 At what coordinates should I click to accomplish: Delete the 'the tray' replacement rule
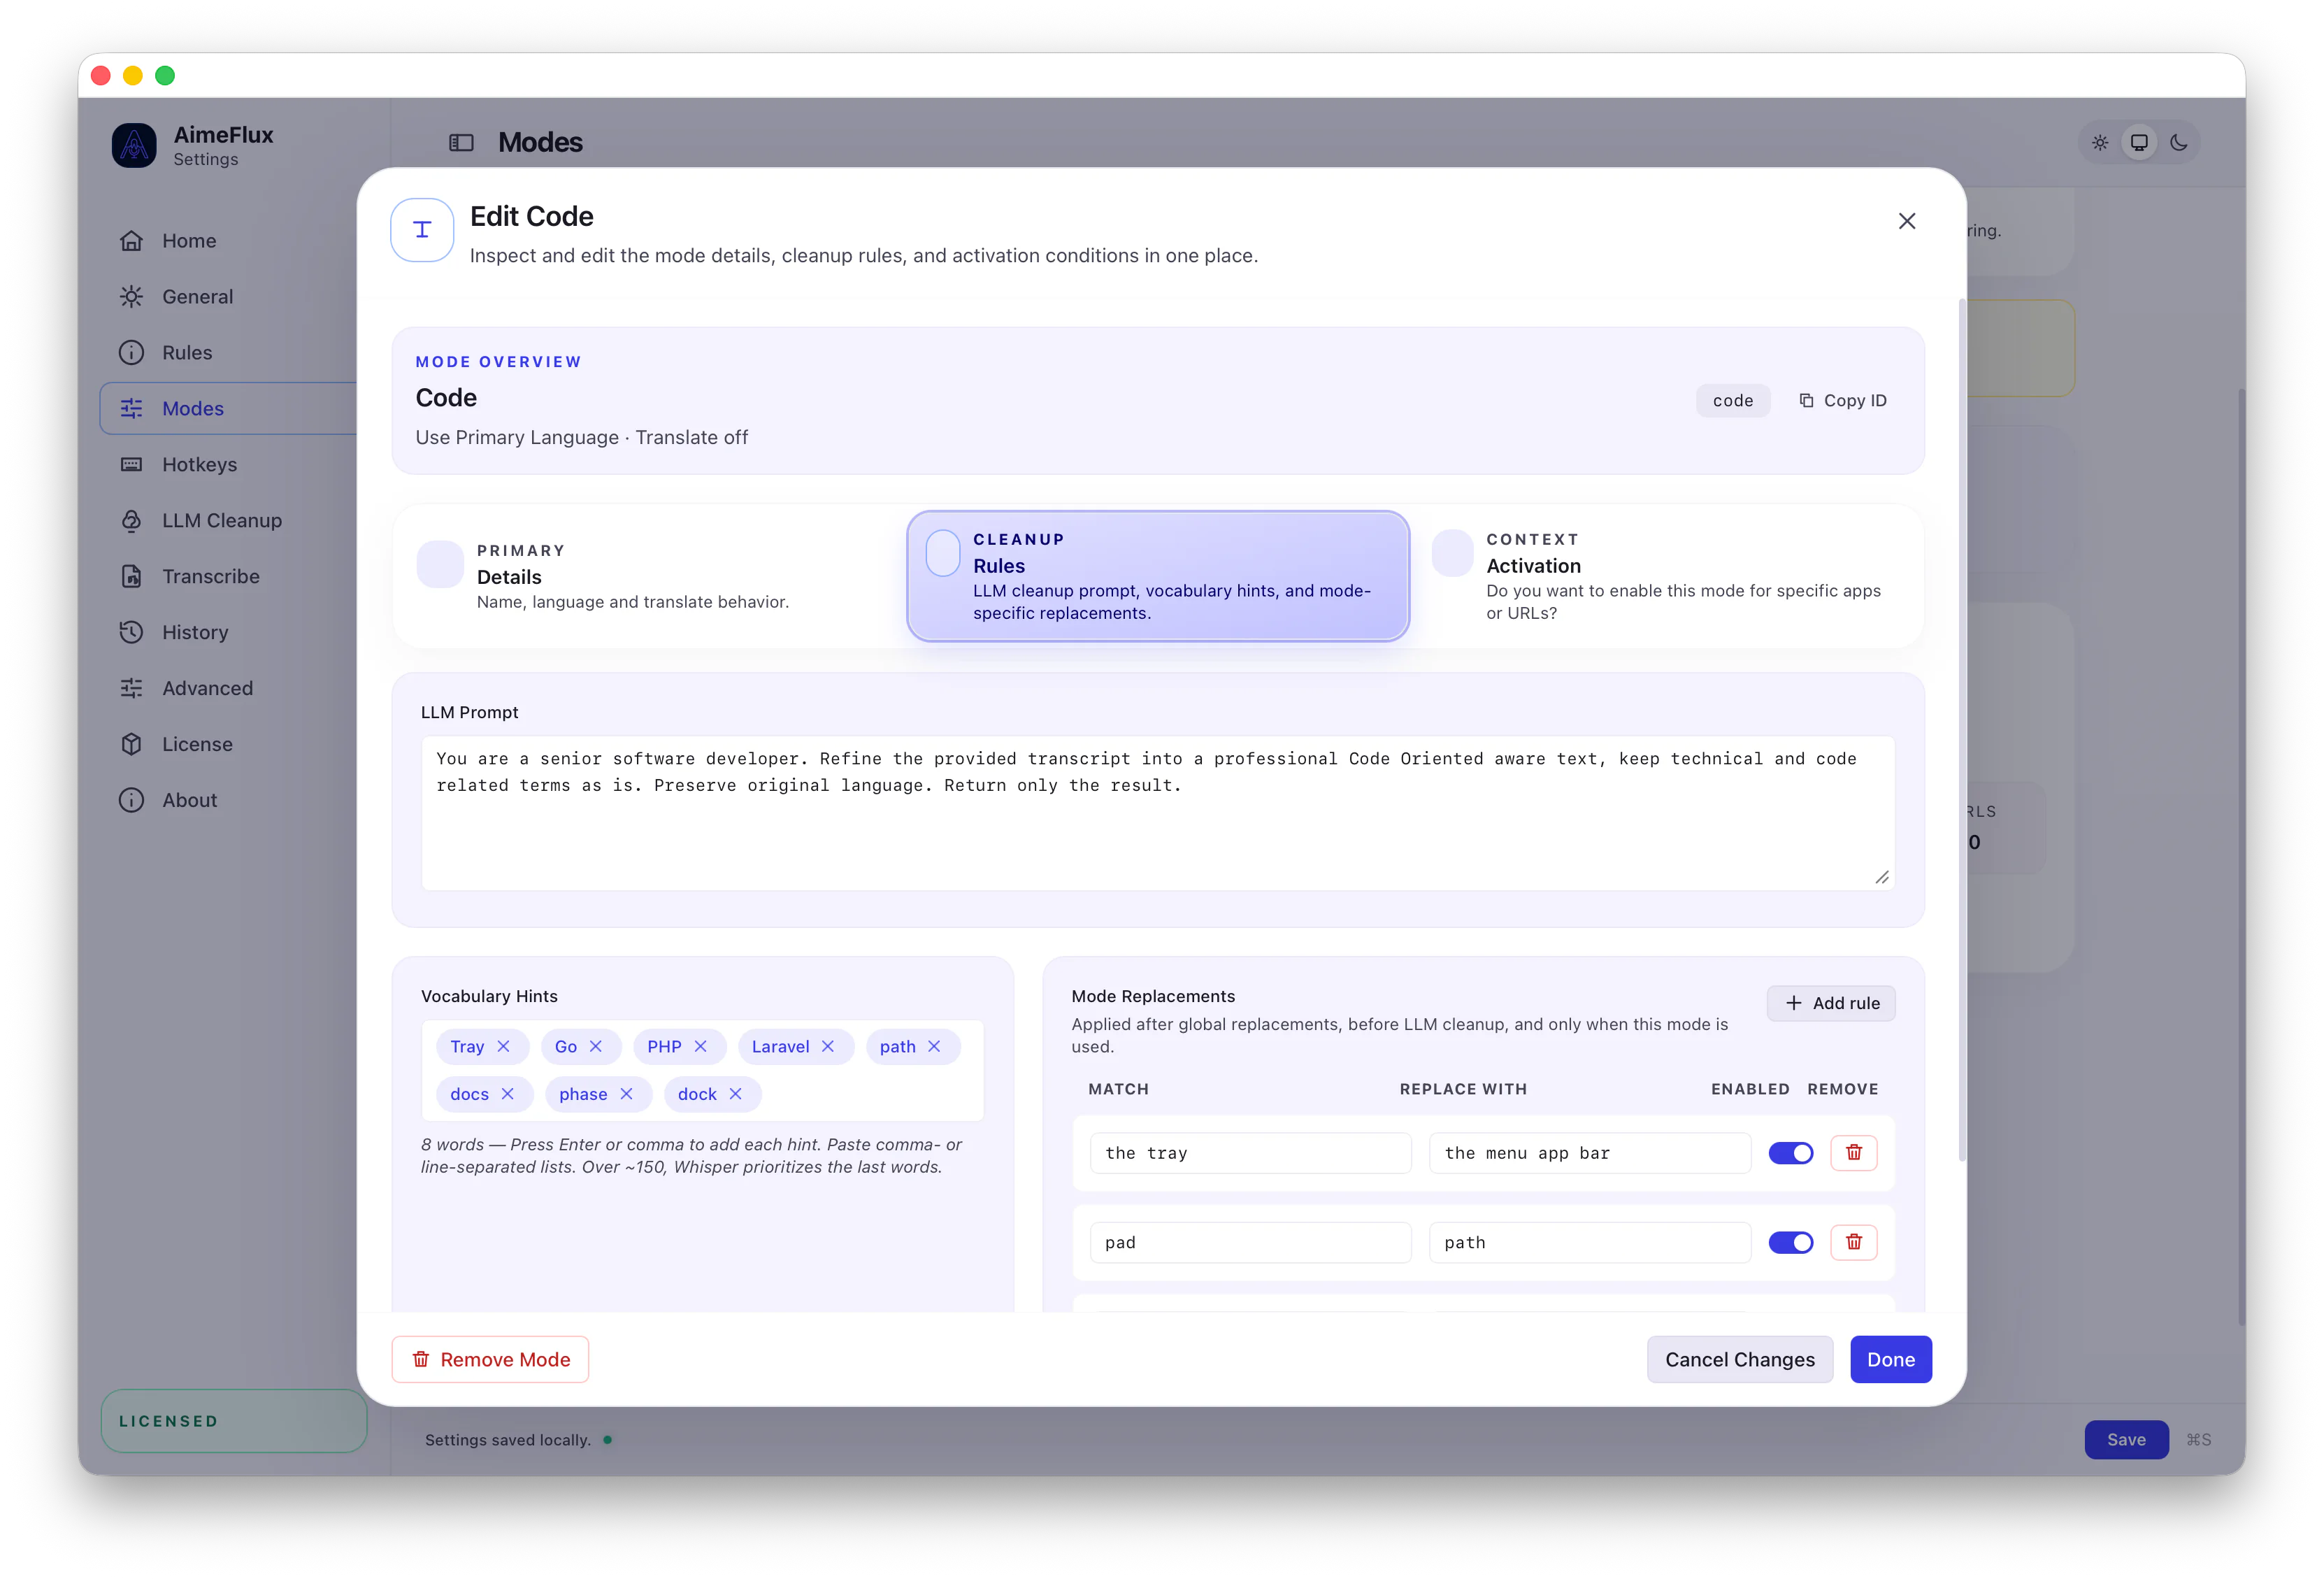coord(1853,1153)
